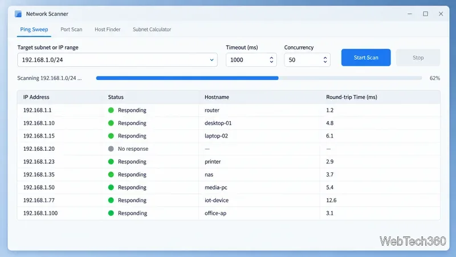Click the iot-device hostname cell
Image resolution: width=456 pixels, height=257 pixels.
click(217, 200)
